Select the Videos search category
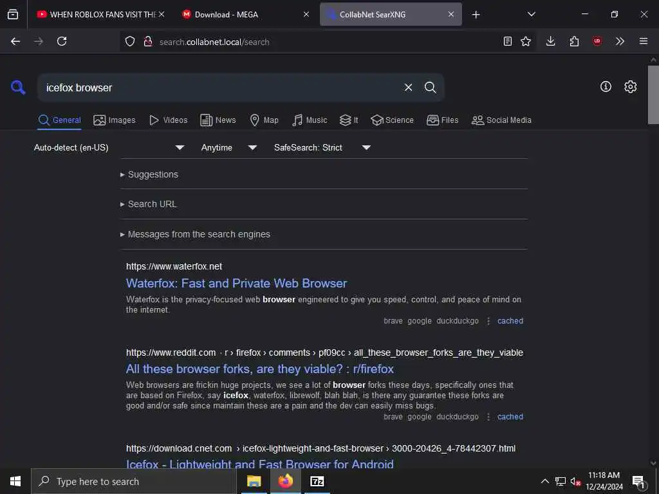This screenshot has width=659, height=494. click(168, 120)
